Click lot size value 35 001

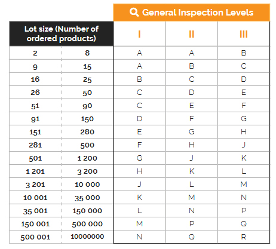pos(35,211)
